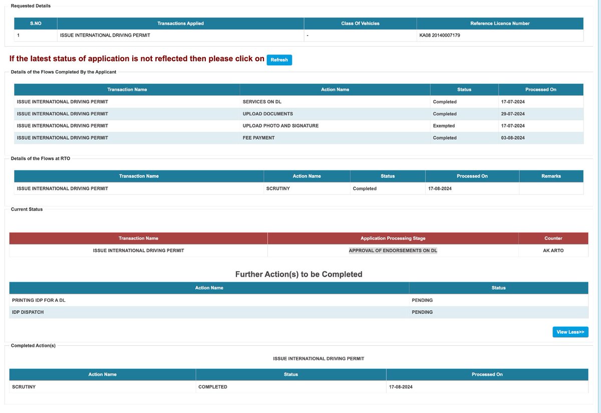Click the AK ARTO counter cell
The height and width of the screenshot is (413, 601).
(553, 251)
